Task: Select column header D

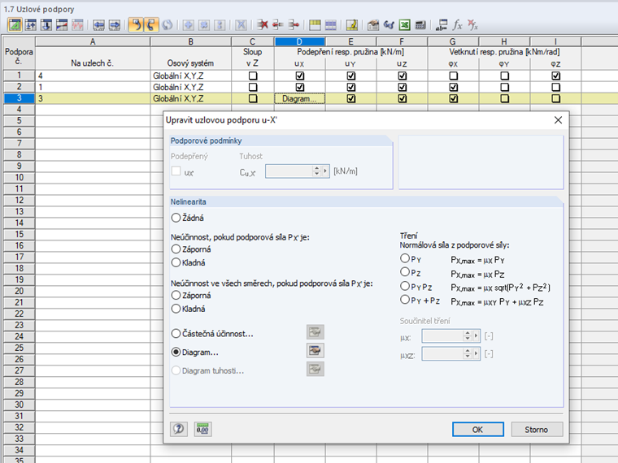Action: coord(299,41)
